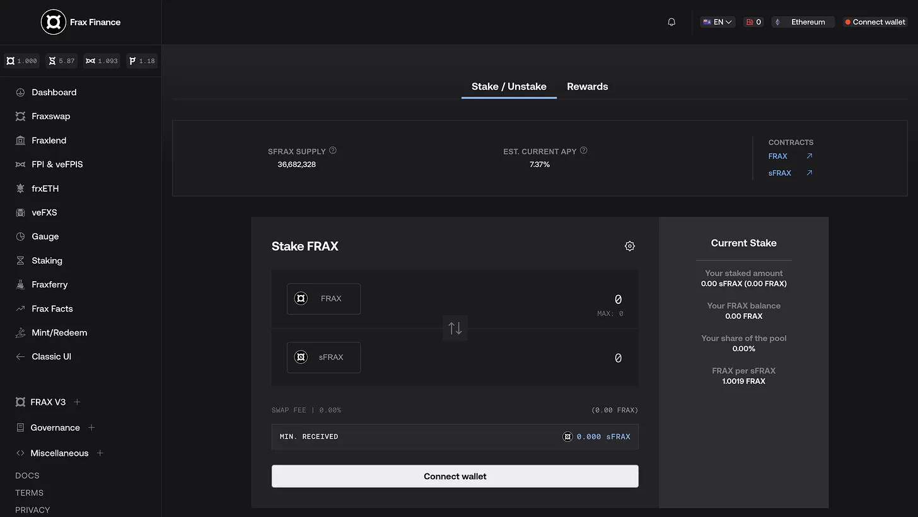Viewport: 918px width, 517px height.
Task: Open the FRAX V3 sidebar label
Action: pos(48,402)
